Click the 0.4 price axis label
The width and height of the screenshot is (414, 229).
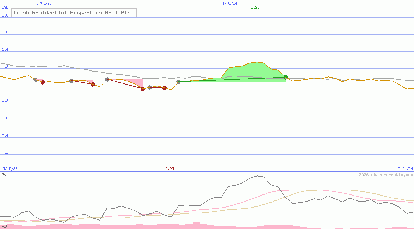click(x=5, y=135)
